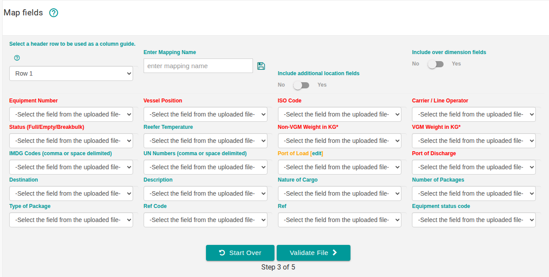Open the Description field dropdown
Image resolution: width=549 pixels, height=277 pixels.
tap(206, 193)
